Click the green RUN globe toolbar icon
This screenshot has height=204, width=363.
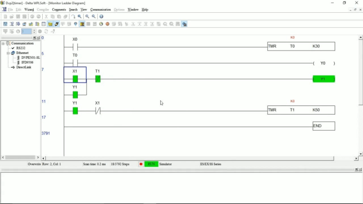point(101,24)
